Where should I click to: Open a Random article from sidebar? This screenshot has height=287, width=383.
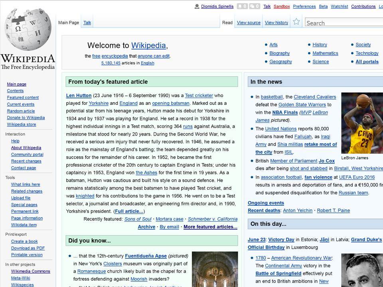point(21,111)
